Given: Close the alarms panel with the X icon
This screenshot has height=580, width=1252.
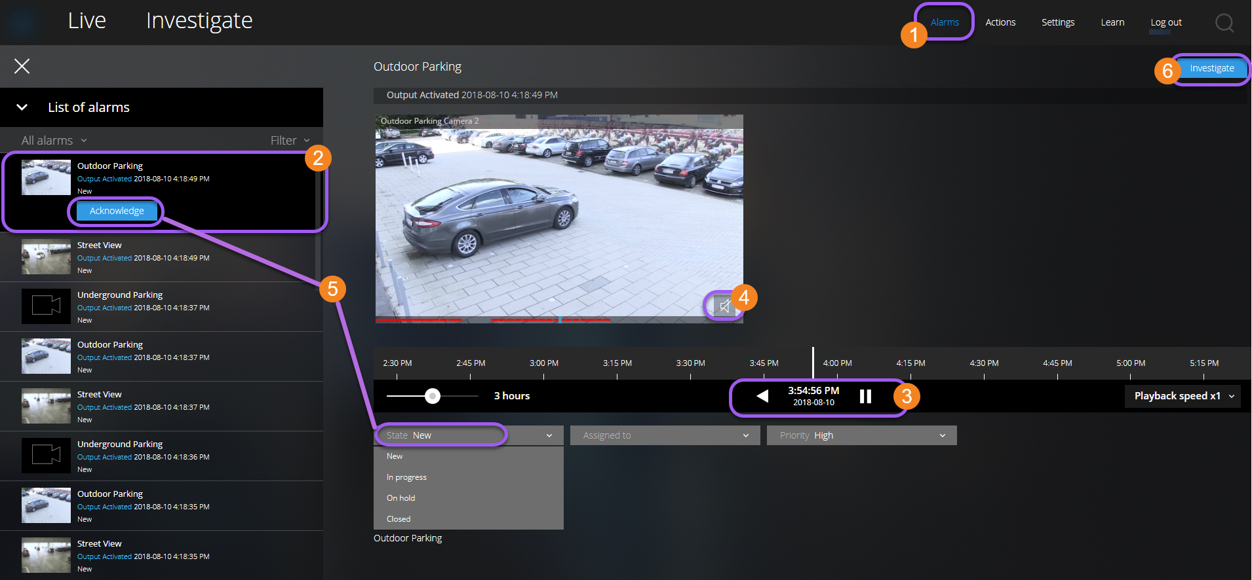Looking at the screenshot, I should tap(22, 66).
